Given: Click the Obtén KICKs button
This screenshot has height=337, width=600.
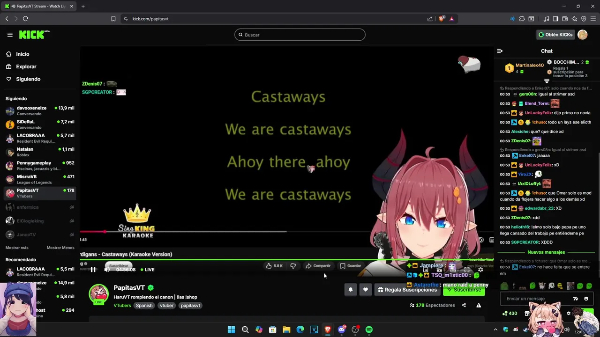Looking at the screenshot, I should pyautogui.click(x=555, y=35).
